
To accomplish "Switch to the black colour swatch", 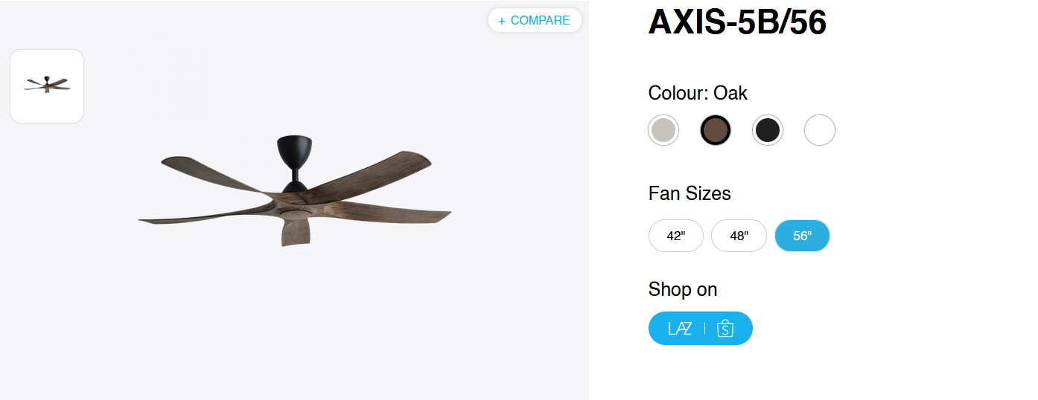I will pyautogui.click(x=768, y=131).
